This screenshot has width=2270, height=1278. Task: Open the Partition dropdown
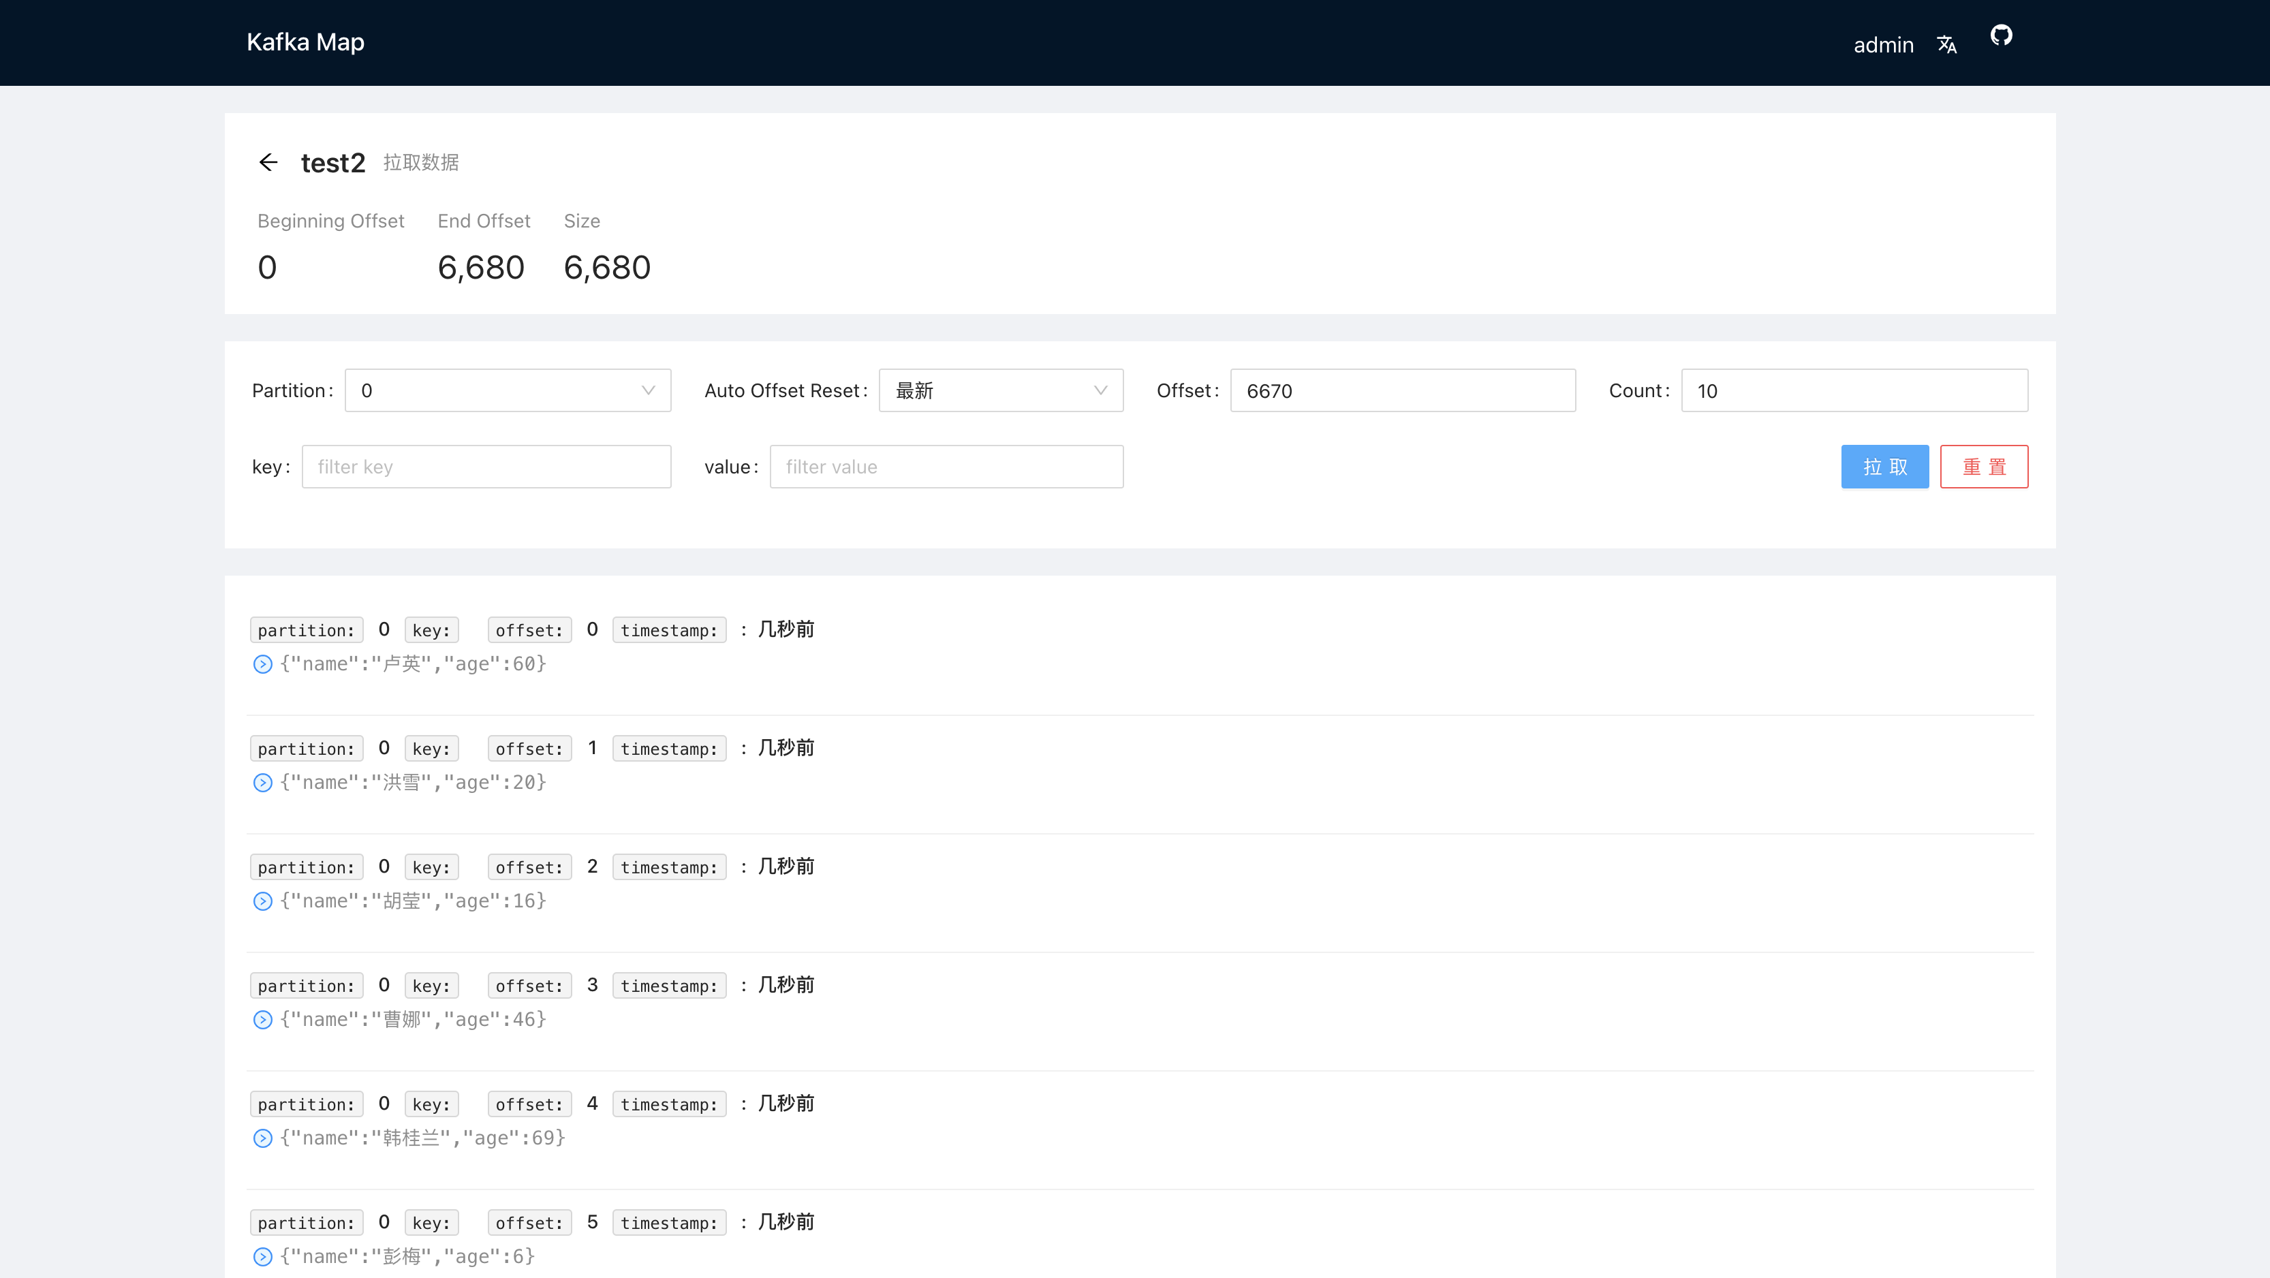[507, 390]
